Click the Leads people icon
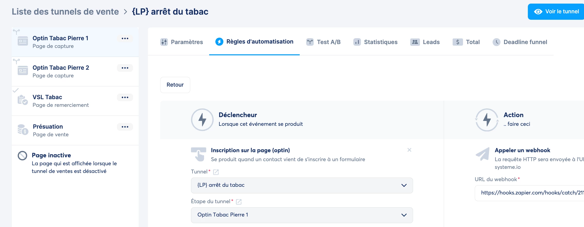This screenshot has height=227, width=584. [415, 42]
